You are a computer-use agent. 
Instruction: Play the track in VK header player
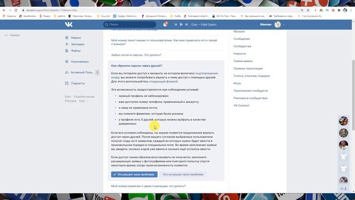181,24
